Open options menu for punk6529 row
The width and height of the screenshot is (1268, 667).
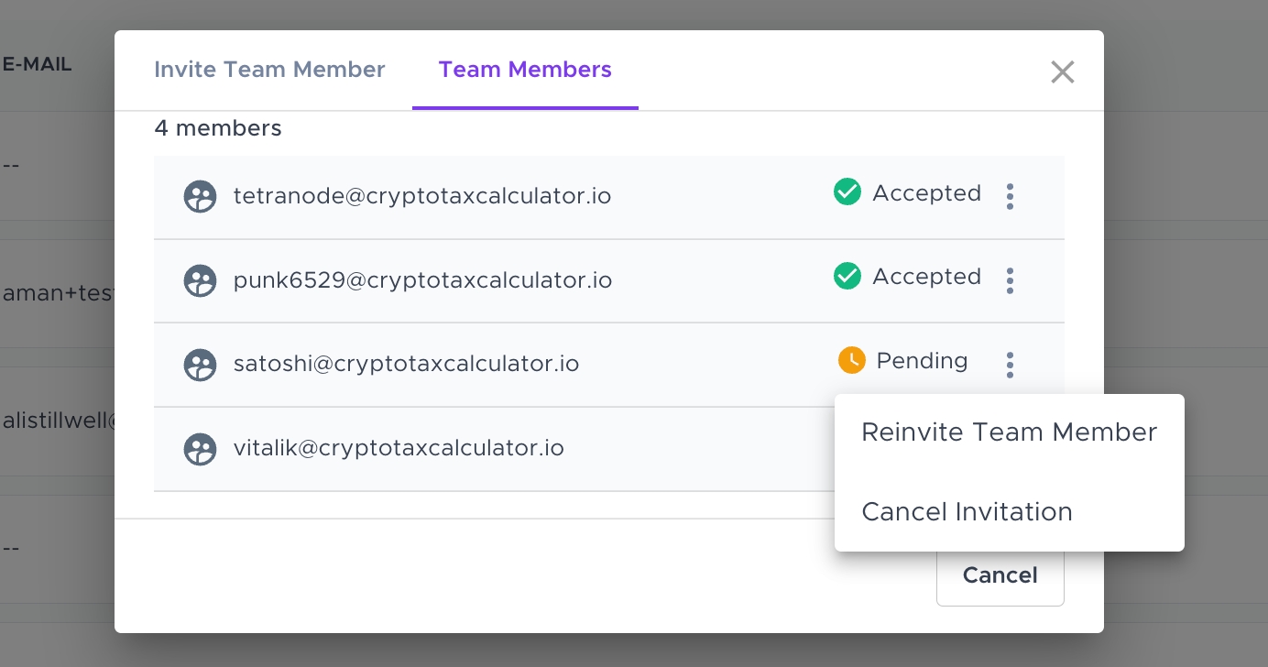tap(1010, 280)
